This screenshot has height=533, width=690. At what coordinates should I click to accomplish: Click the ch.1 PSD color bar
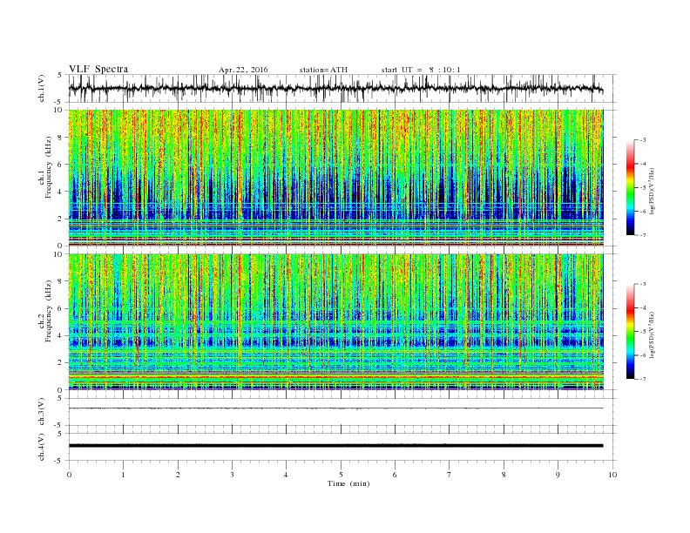tap(630, 187)
